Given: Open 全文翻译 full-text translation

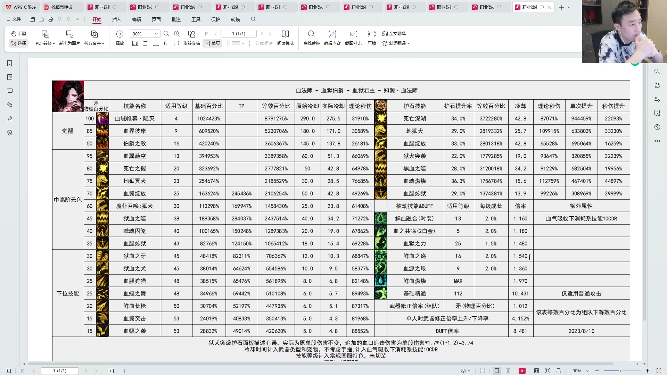Looking at the screenshot, I should [x=394, y=33].
